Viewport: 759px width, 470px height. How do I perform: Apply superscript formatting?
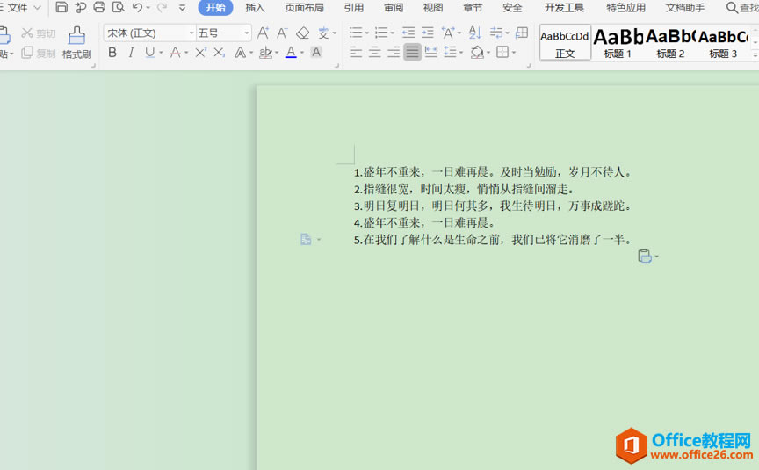200,53
